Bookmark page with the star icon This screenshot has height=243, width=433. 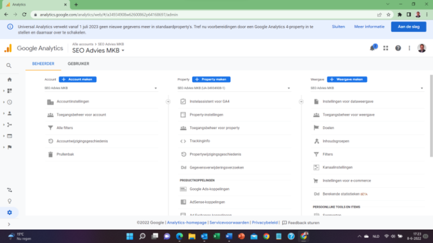(x=388, y=15)
